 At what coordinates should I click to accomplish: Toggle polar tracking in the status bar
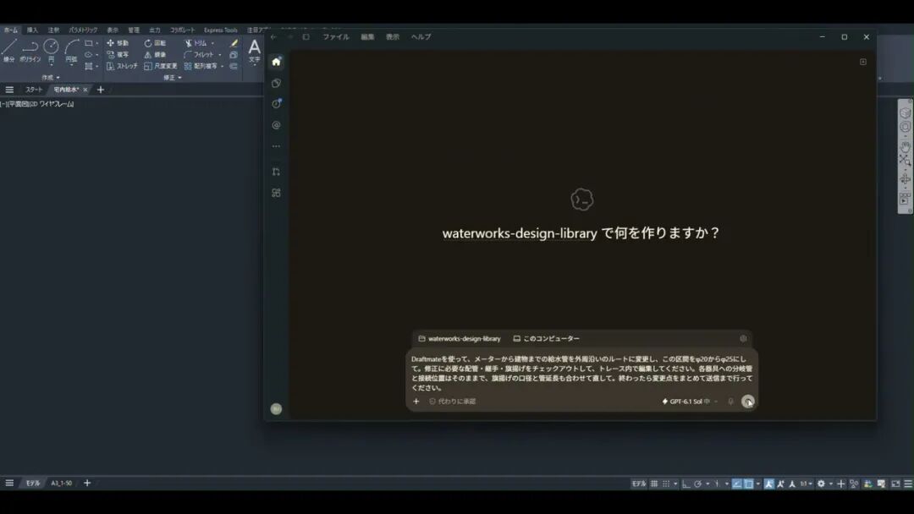(697, 484)
